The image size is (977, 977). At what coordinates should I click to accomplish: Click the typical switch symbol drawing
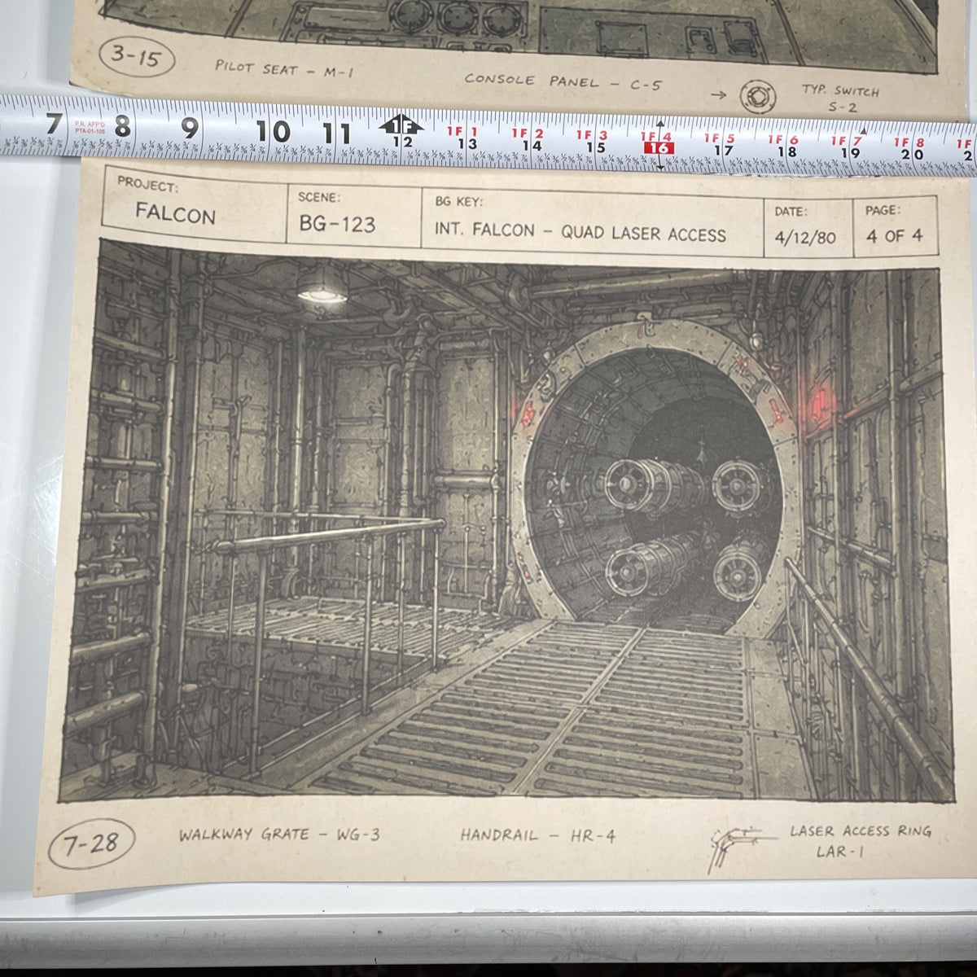758,96
